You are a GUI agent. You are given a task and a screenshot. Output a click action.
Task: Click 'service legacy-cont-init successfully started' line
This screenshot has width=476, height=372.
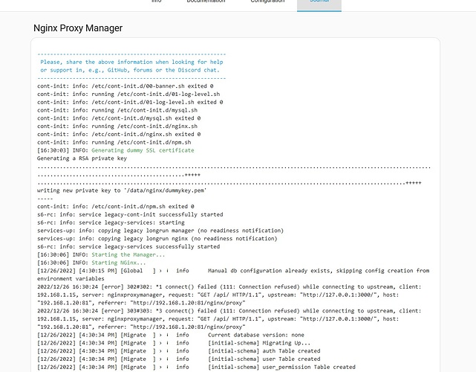(130, 214)
